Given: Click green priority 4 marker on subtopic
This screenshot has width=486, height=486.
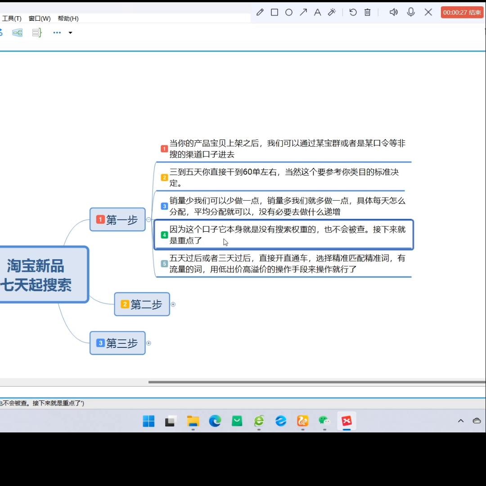Looking at the screenshot, I should pyautogui.click(x=164, y=235).
